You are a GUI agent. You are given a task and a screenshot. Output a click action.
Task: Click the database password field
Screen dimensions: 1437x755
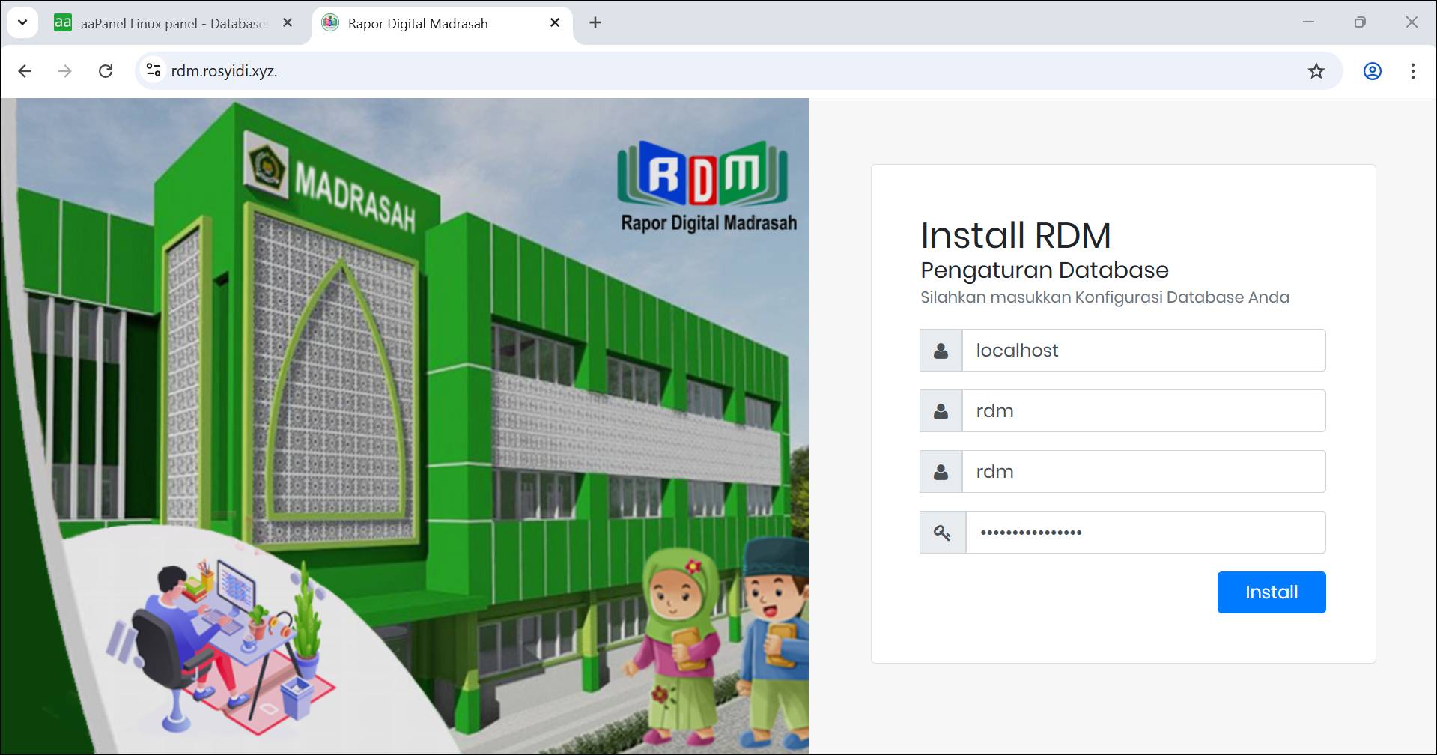tap(1146, 533)
